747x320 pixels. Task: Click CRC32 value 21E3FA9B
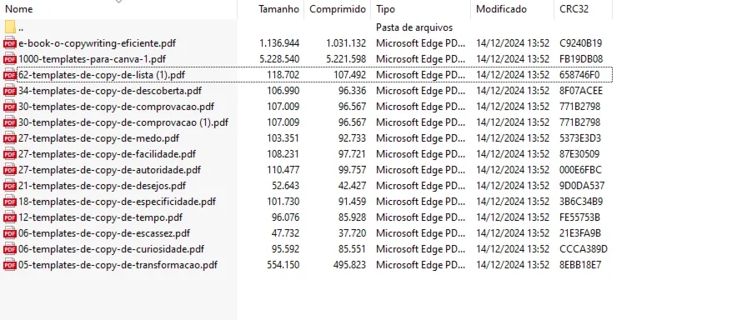click(580, 232)
